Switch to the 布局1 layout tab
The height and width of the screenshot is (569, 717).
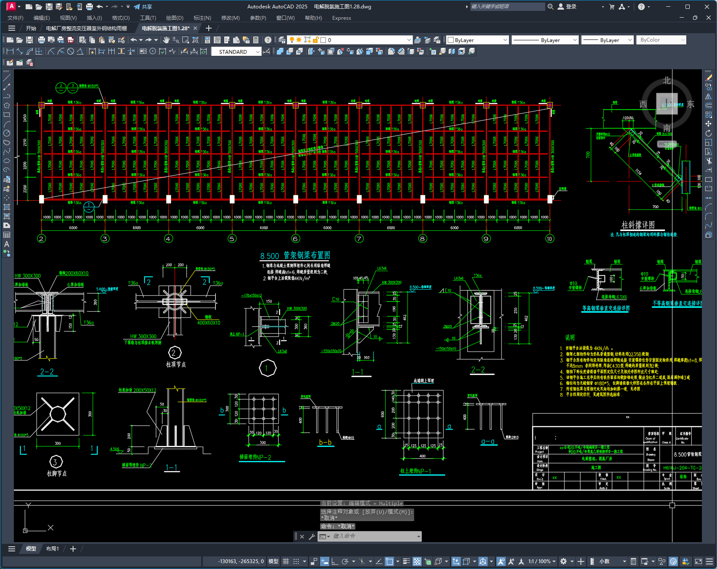(53, 549)
